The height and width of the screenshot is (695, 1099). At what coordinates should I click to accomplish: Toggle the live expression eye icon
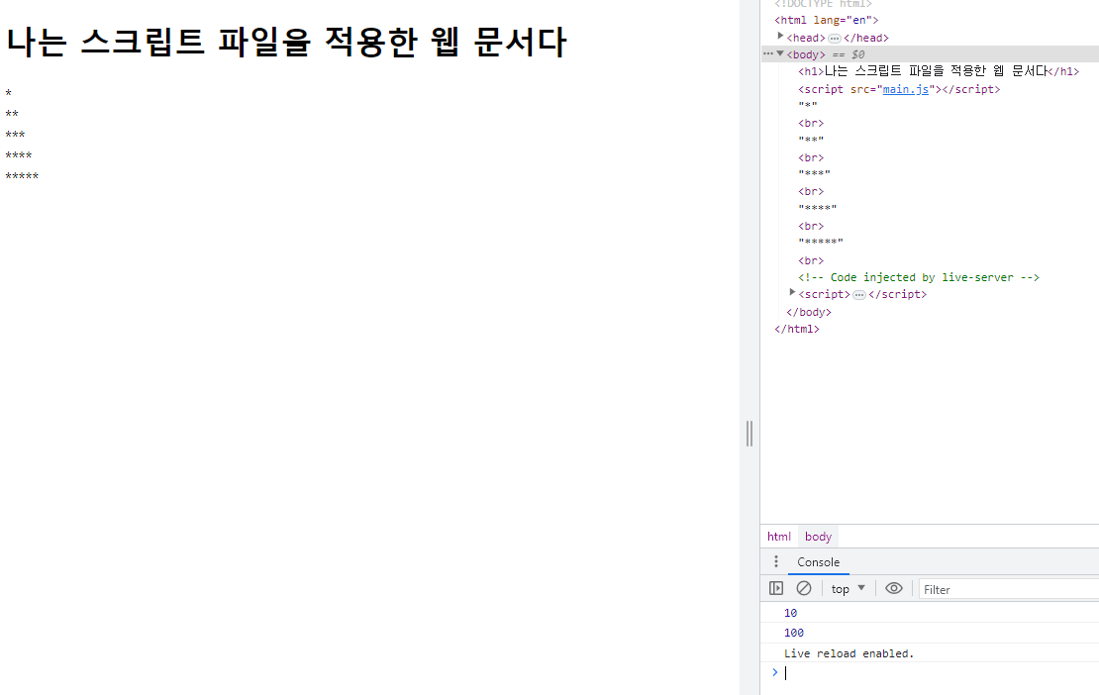[894, 588]
